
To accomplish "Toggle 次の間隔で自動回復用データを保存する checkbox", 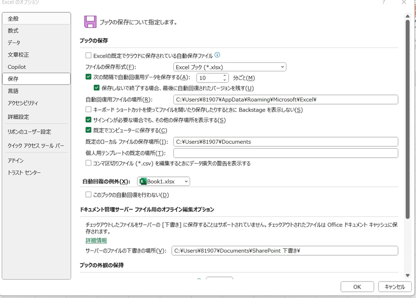I will point(88,77).
